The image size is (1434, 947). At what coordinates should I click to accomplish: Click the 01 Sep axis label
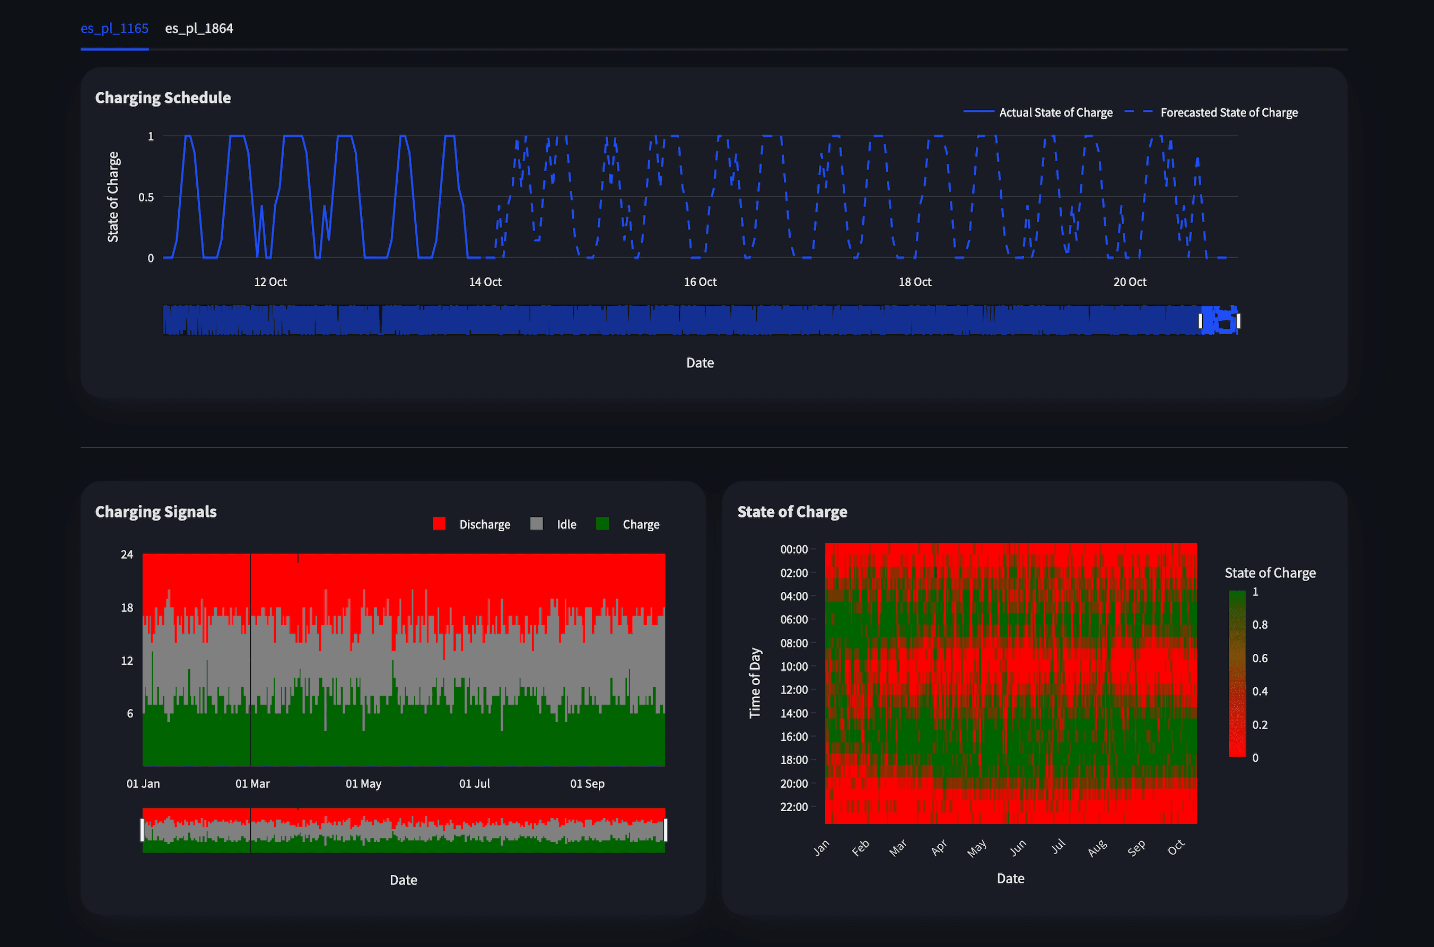point(587,783)
